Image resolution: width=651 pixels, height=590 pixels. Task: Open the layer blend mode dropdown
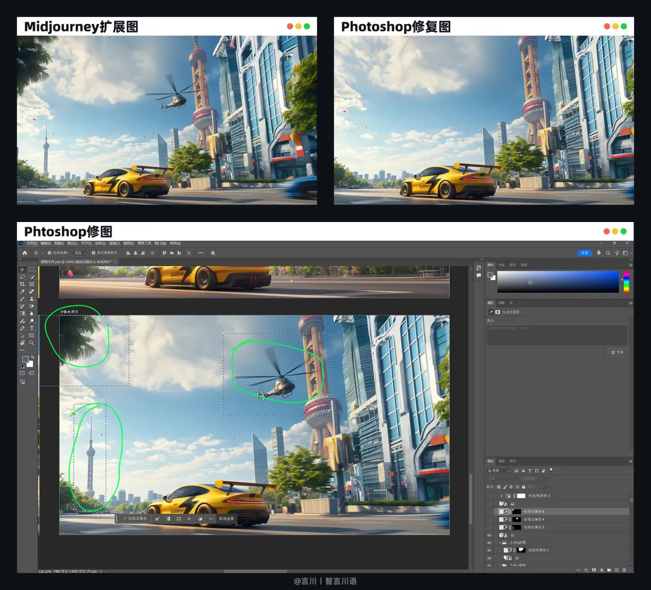(x=503, y=479)
